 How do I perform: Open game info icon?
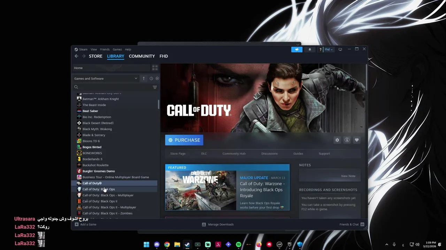(x=347, y=140)
